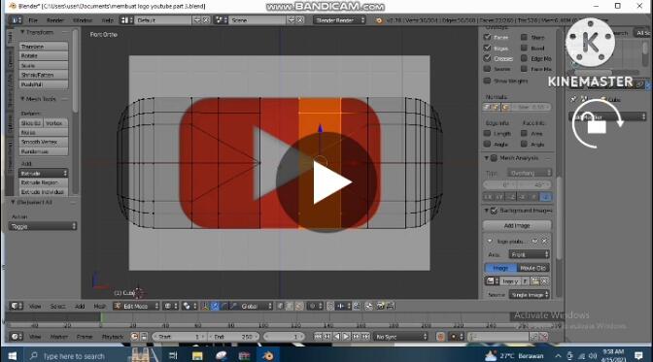Viewport: 653px width, 362px height.
Task: Add new screen layout plus icon
Action: click(197, 20)
